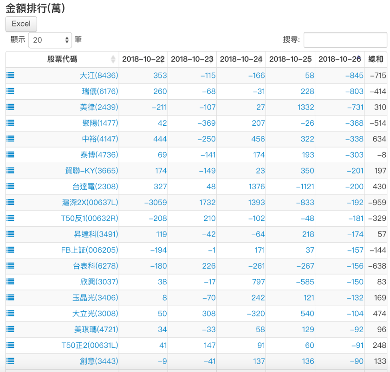Click the detail icon for 創意(3443)
390x372 pixels.
(x=10, y=361)
